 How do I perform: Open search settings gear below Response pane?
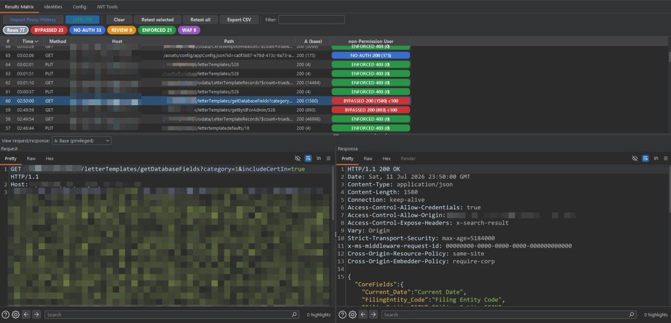352,315
